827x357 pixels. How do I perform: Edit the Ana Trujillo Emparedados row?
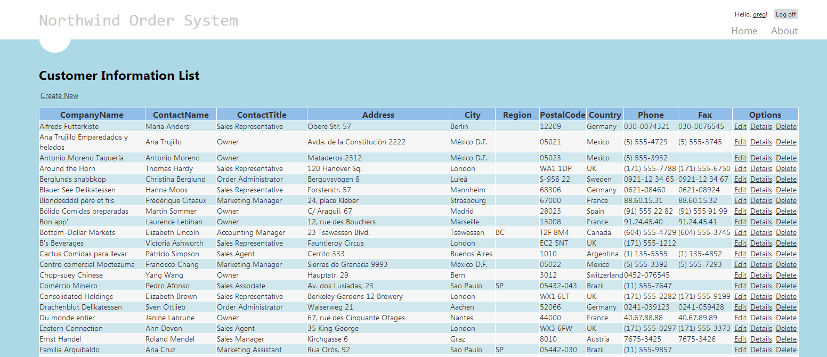coord(740,142)
